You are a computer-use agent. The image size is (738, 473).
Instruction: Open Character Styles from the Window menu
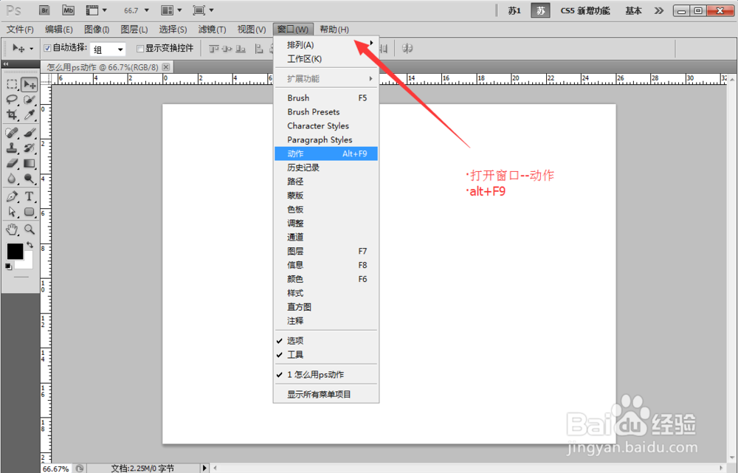coord(317,125)
